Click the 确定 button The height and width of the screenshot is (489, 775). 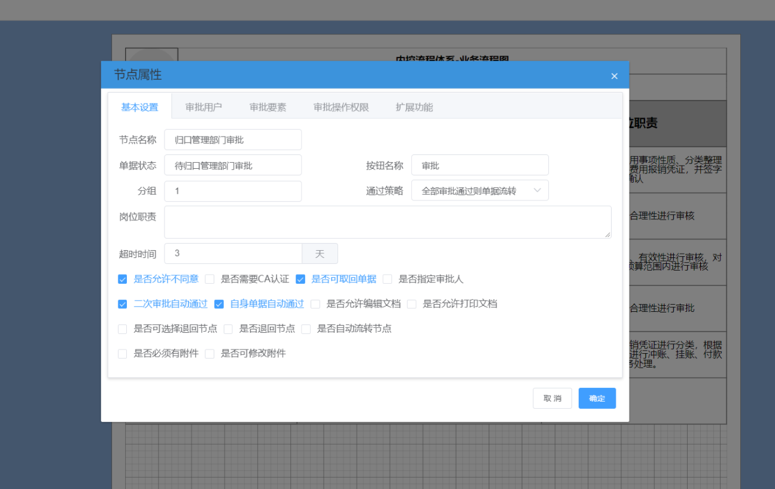(597, 398)
